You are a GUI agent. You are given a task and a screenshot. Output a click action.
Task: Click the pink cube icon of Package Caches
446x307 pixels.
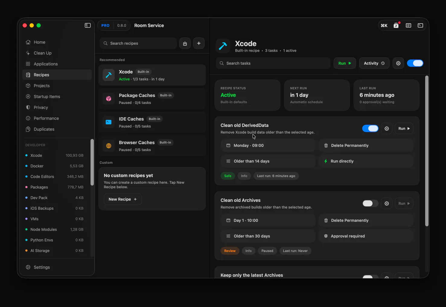click(109, 99)
